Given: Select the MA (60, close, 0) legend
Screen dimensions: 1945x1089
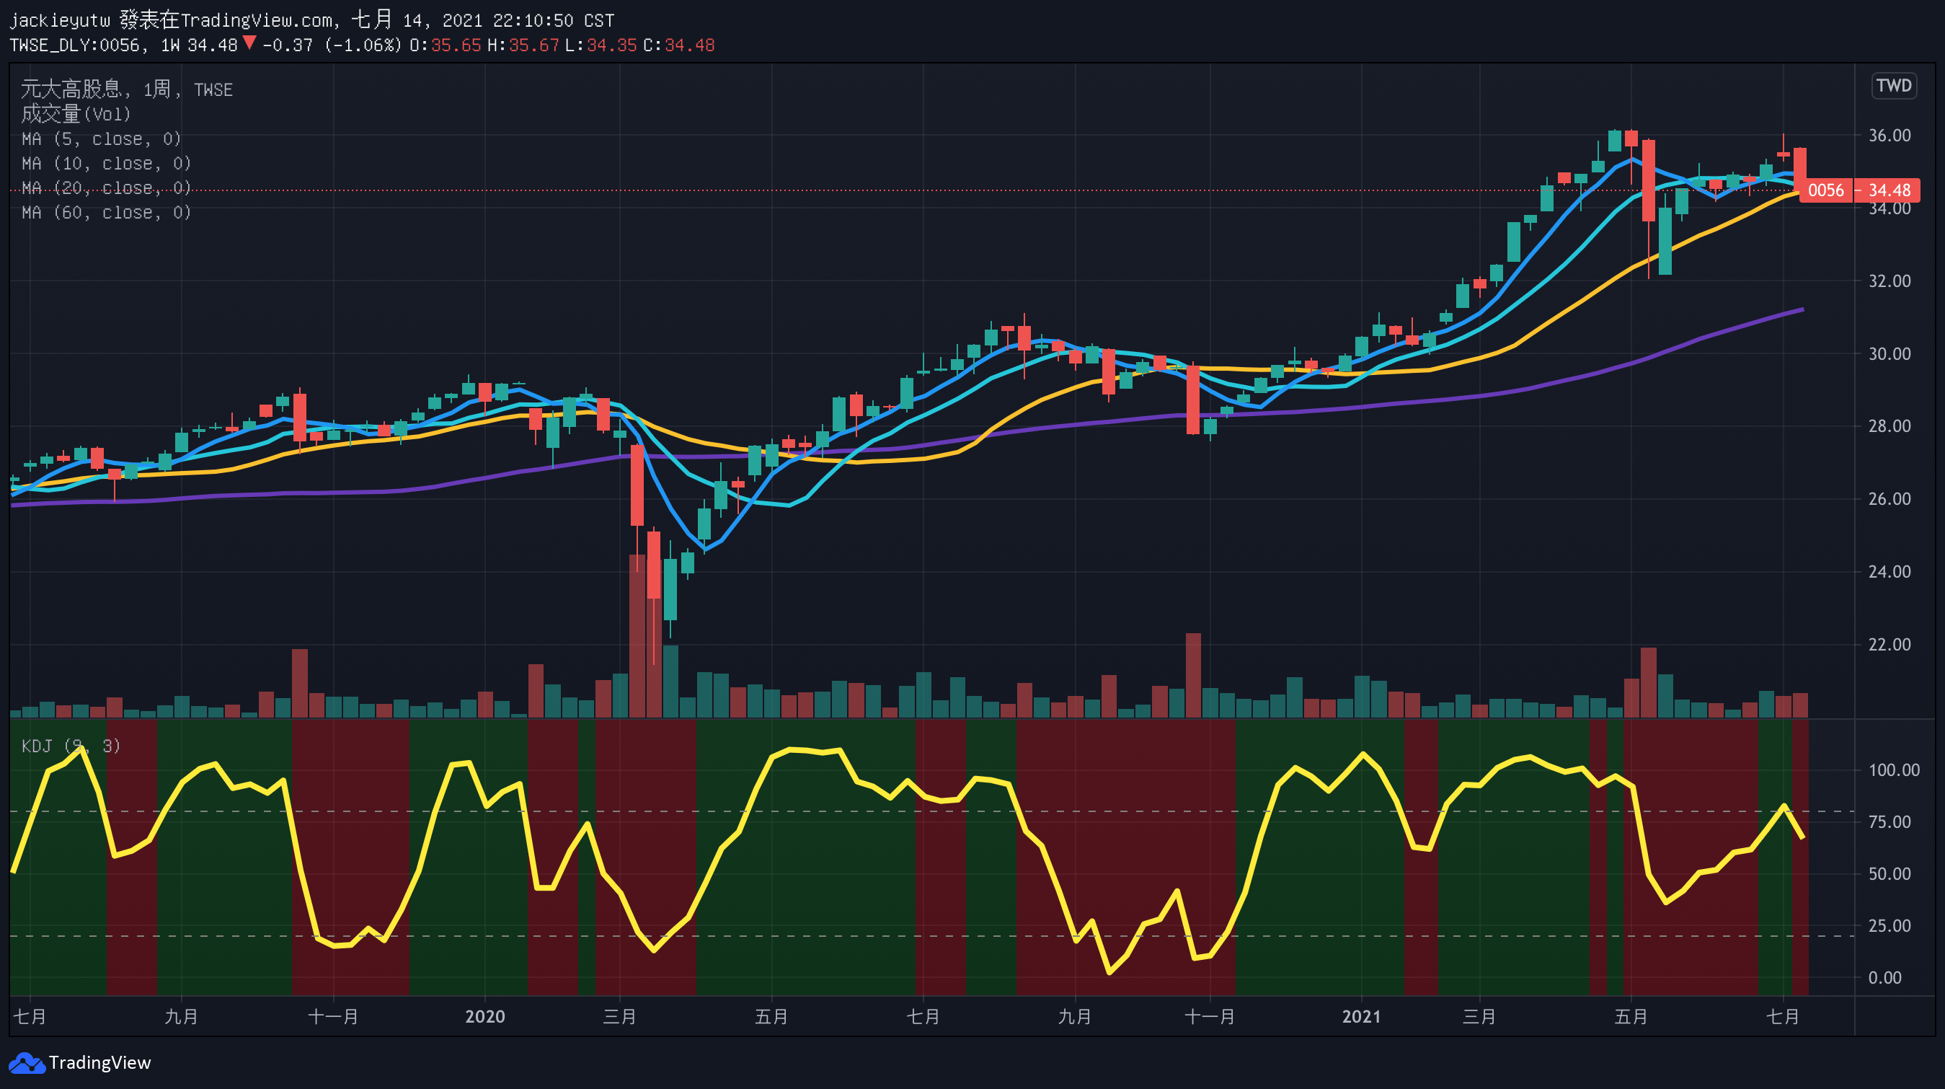Looking at the screenshot, I should 106,213.
